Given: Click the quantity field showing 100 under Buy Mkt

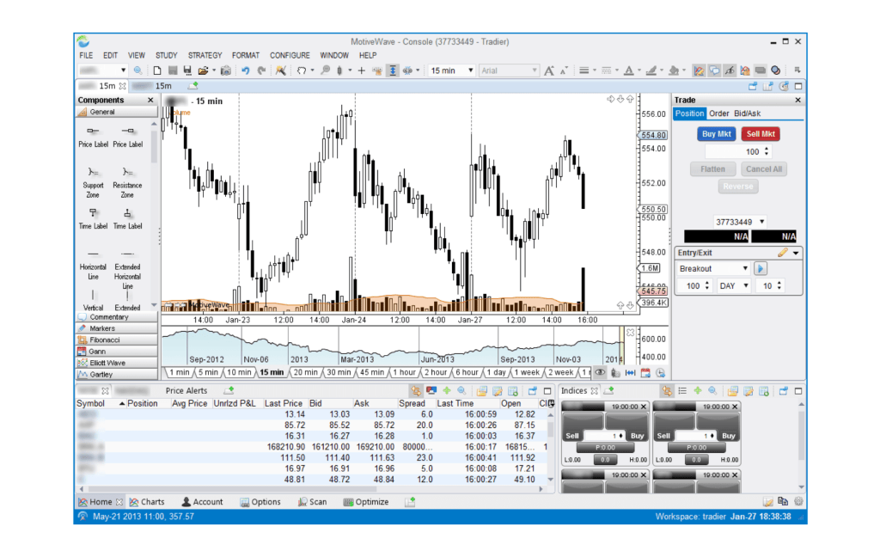Looking at the screenshot, I should coord(738,151).
